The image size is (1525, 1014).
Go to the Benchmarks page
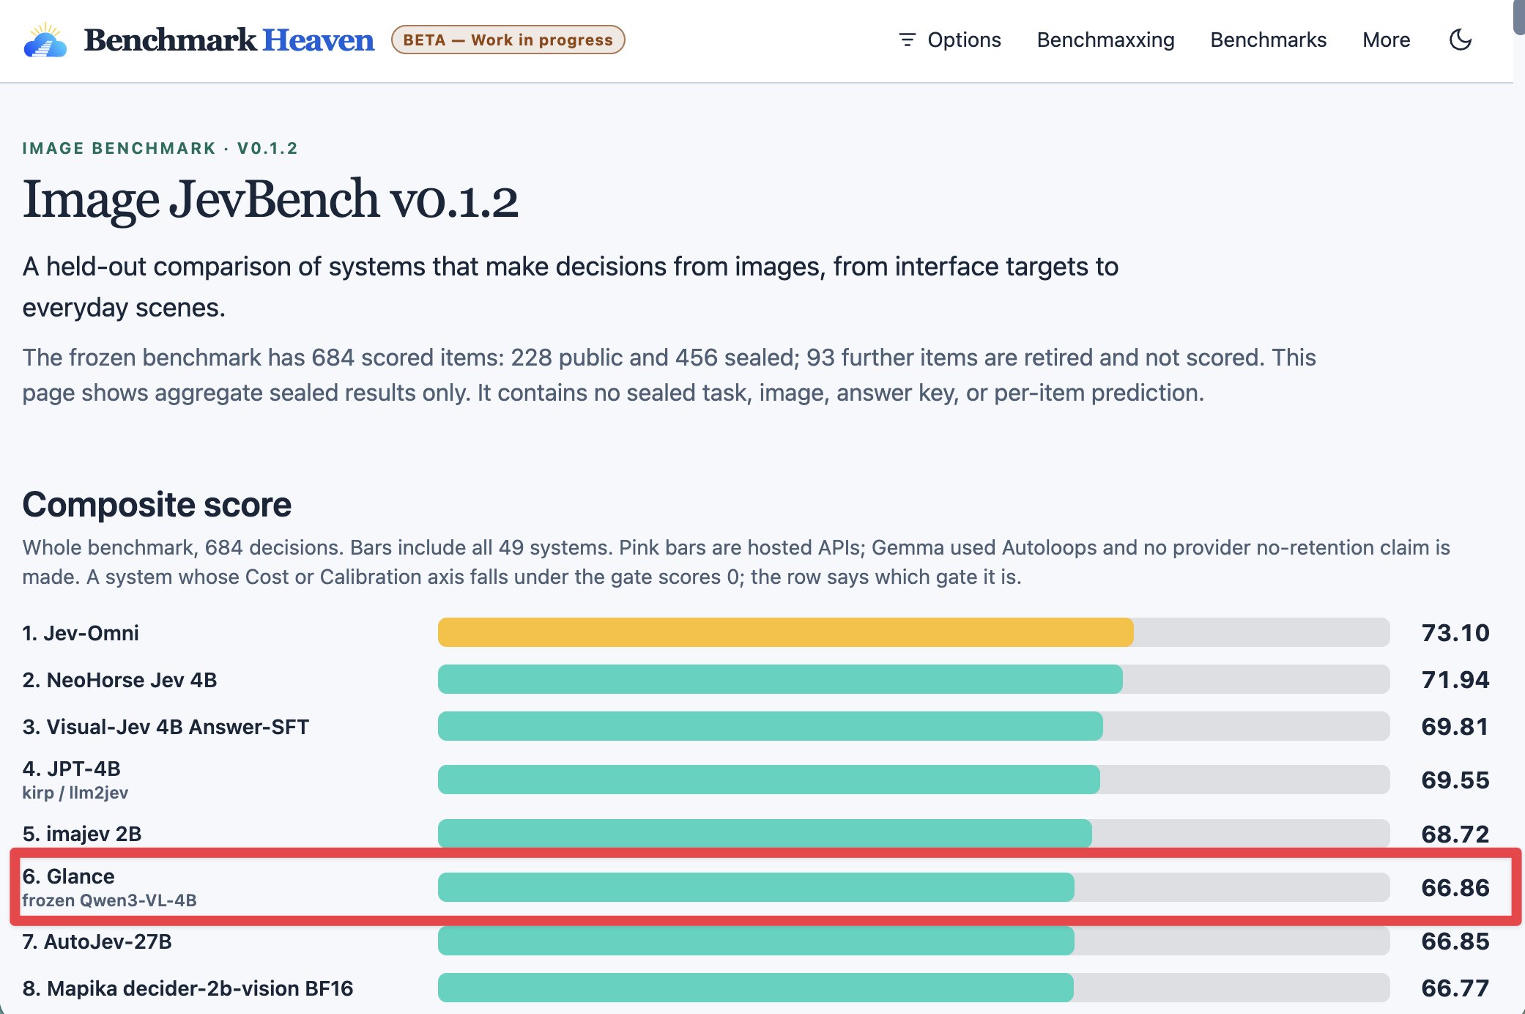[1268, 40]
